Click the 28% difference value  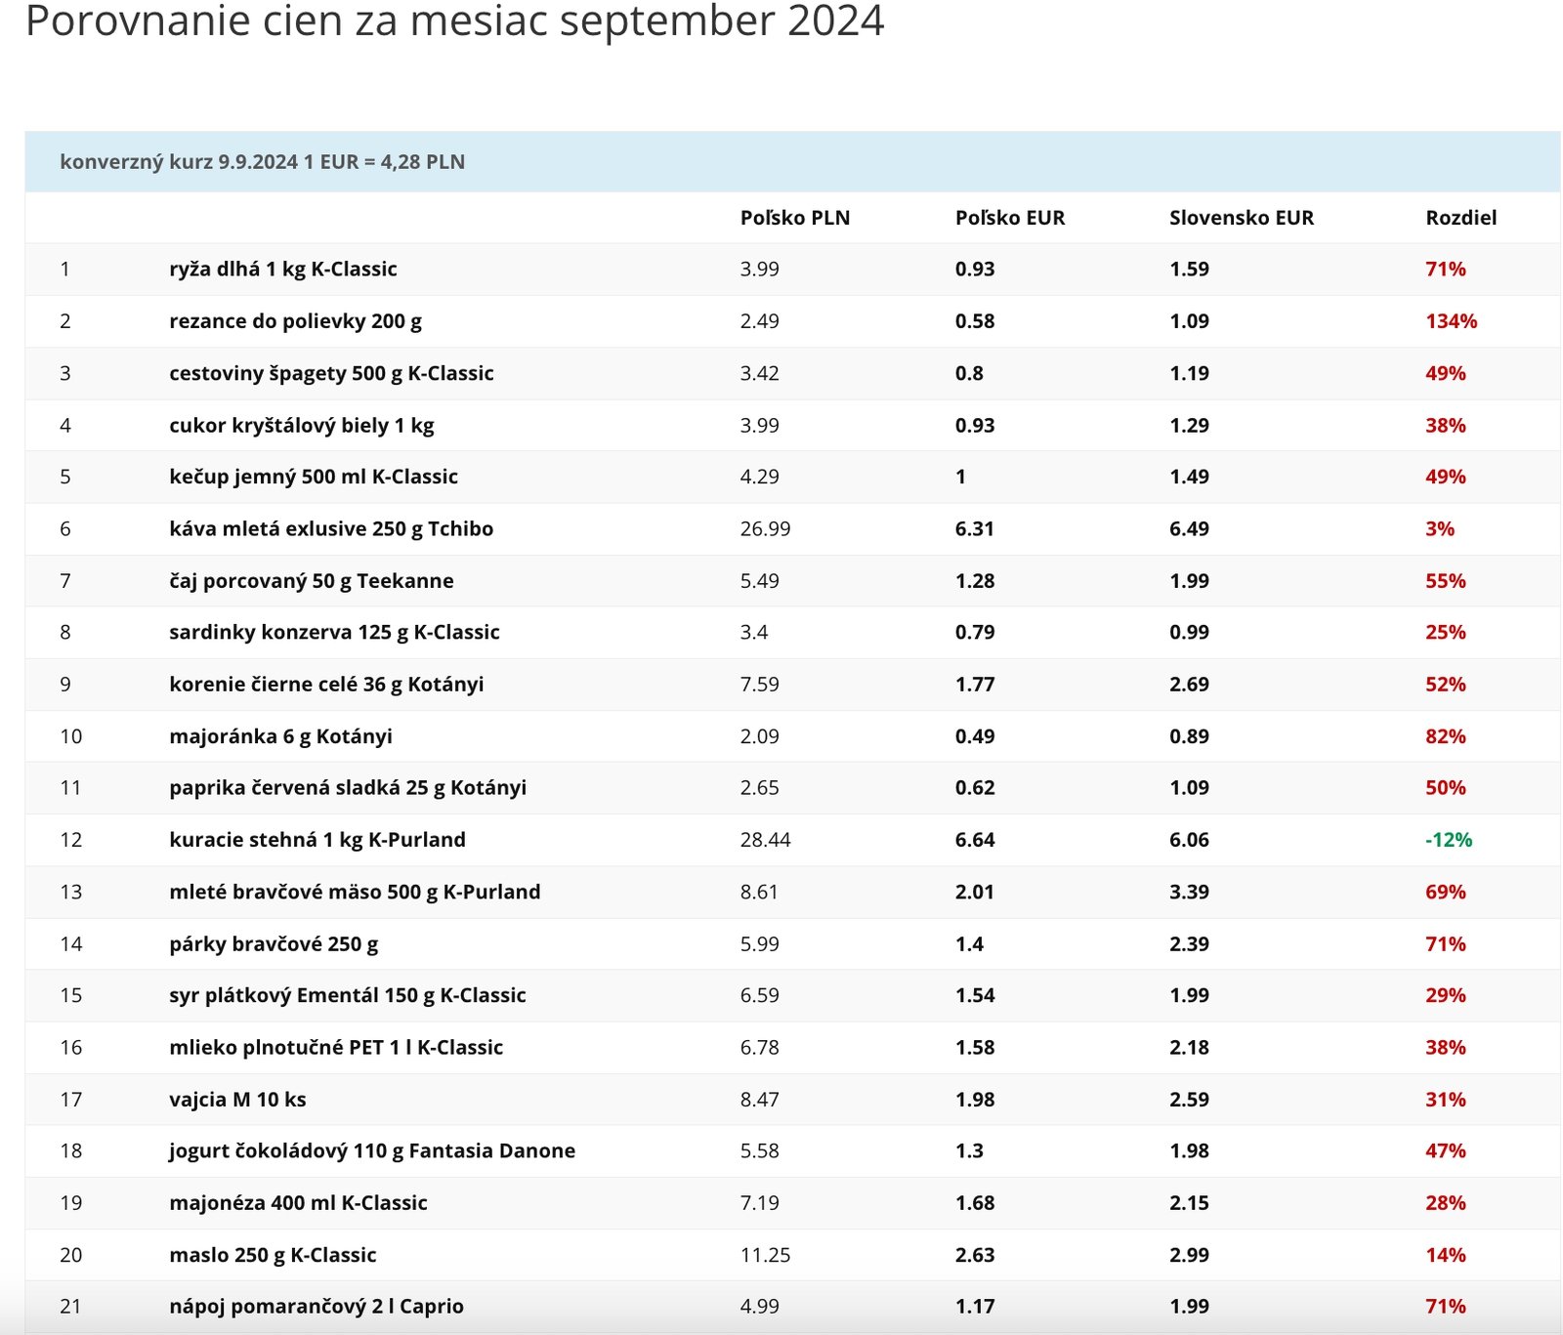coord(1446,1203)
